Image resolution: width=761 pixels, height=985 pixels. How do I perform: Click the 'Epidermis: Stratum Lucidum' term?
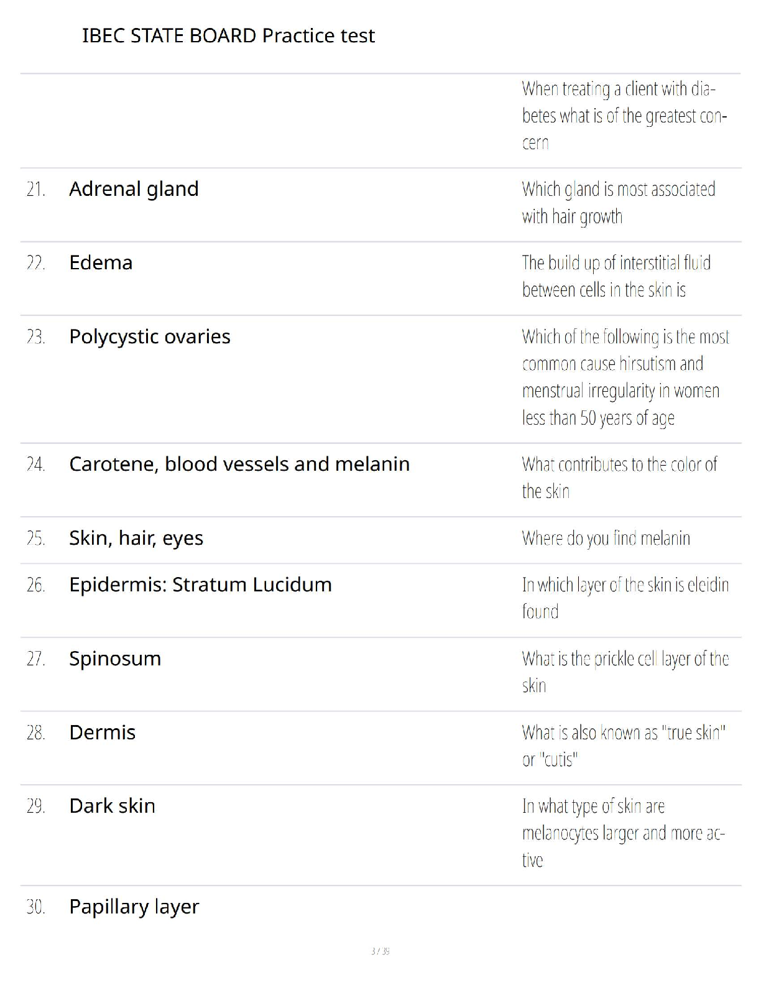200,585
